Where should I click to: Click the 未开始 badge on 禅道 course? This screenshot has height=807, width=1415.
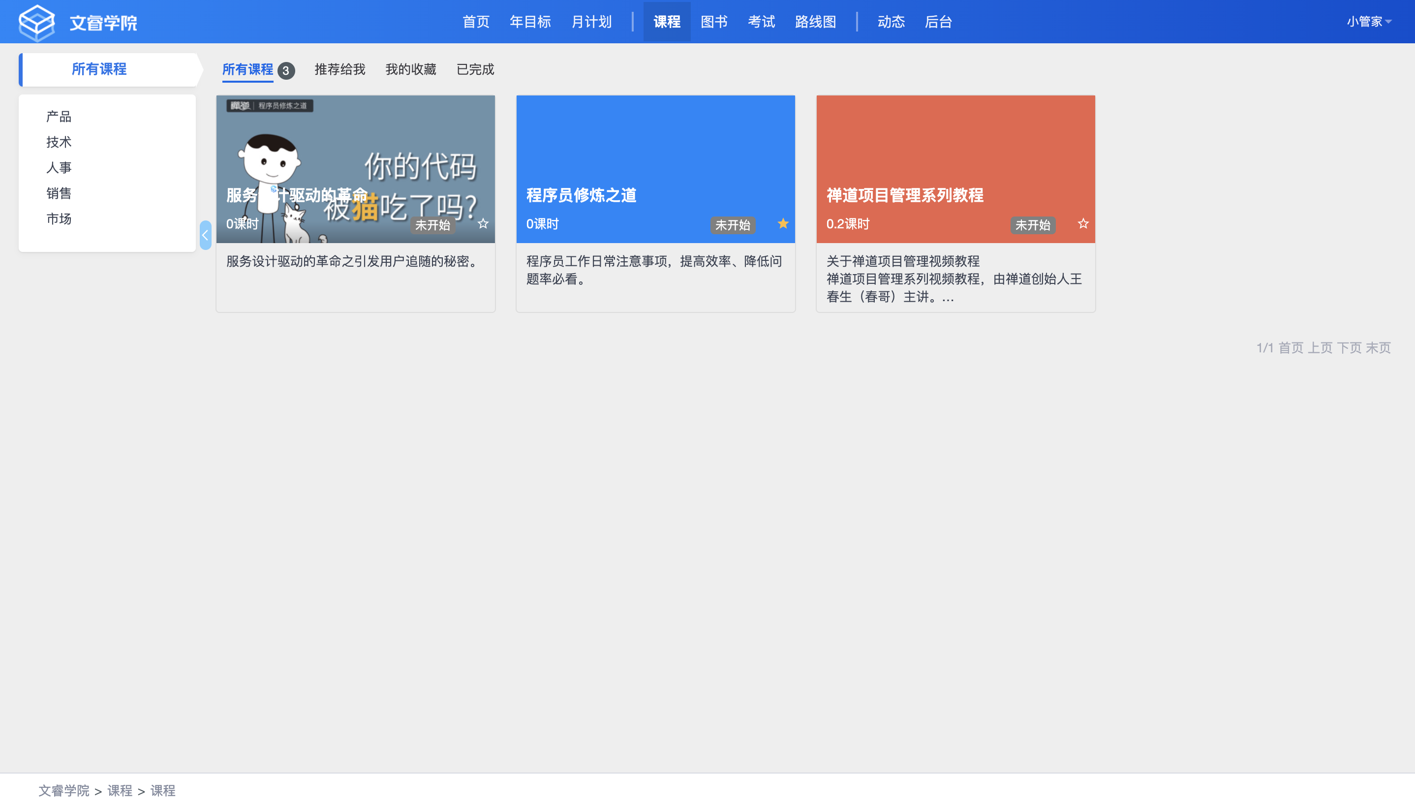click(x=1033, y=225)
